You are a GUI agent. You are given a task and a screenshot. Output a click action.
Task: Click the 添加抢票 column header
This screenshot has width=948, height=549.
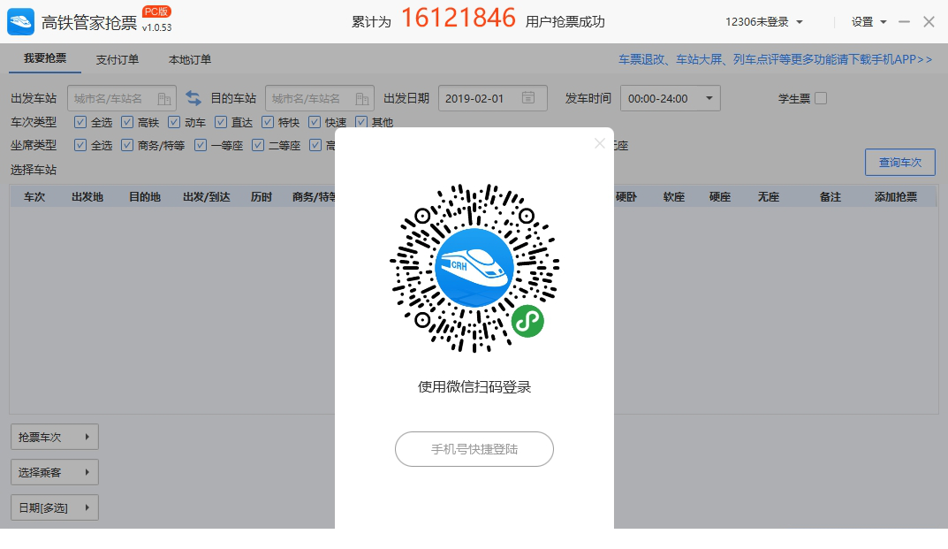(x=896, y=197)
